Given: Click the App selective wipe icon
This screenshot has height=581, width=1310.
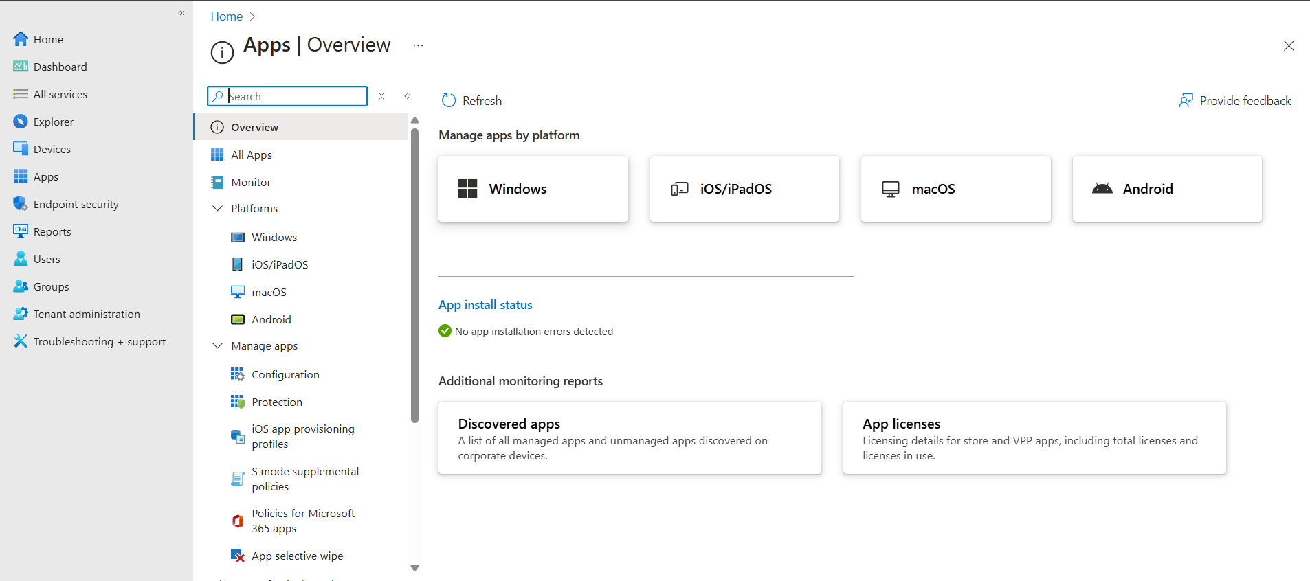Looking at the screenshot, I should click(238, 556).
